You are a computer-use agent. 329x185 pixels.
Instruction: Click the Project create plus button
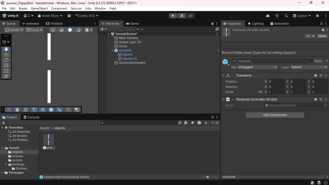point(3,123)
